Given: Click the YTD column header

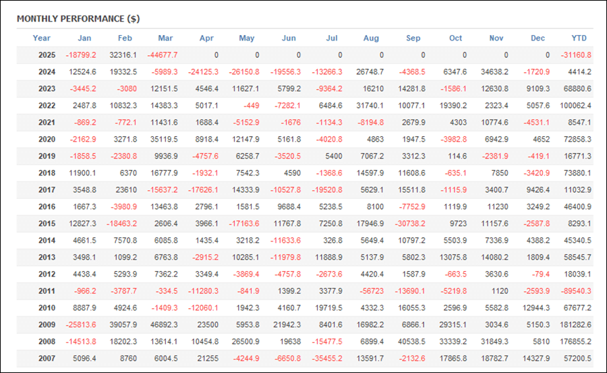Looking at the screenshot, I should tap(579, 38).
